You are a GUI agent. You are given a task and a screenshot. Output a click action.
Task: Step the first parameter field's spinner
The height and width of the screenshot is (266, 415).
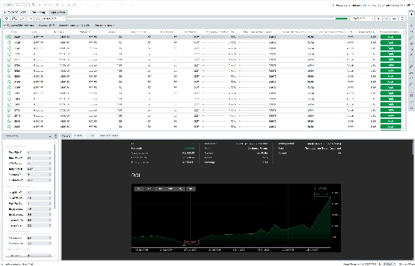tap(50, 152)
